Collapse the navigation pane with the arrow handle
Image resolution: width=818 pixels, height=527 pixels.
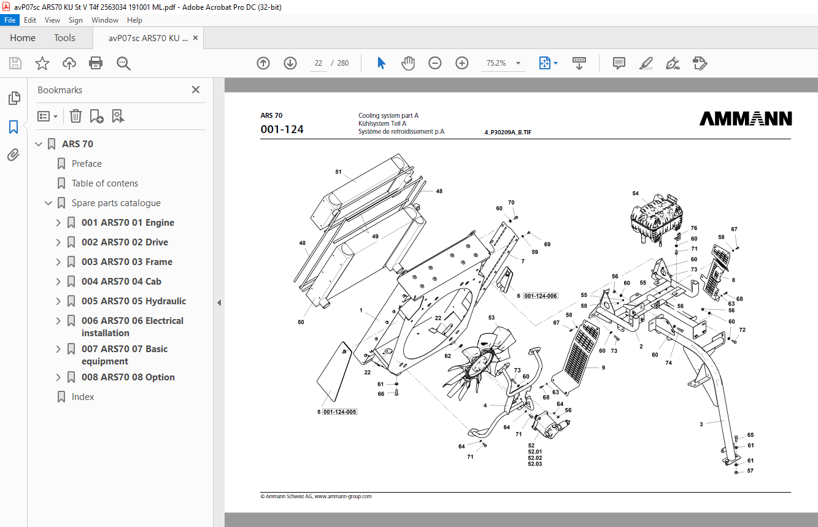219,302
